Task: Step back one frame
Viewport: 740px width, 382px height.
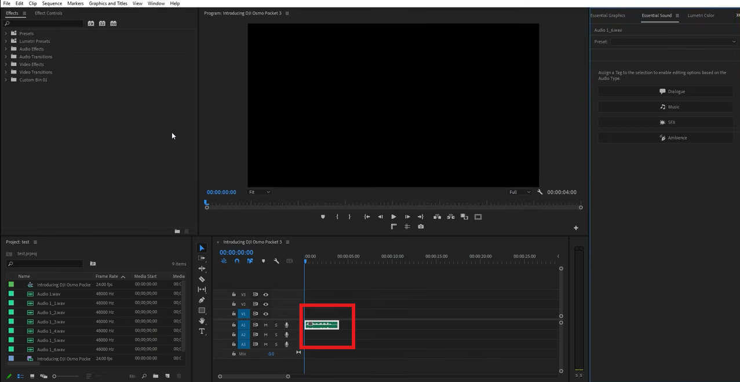Action: [x=380, y=217]
